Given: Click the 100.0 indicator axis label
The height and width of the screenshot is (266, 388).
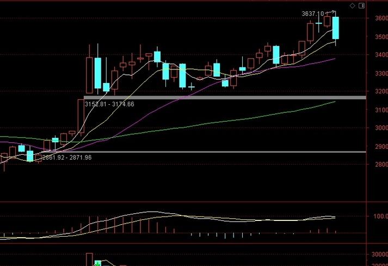Looking at the screenshot, I should (x=380, y=217).
